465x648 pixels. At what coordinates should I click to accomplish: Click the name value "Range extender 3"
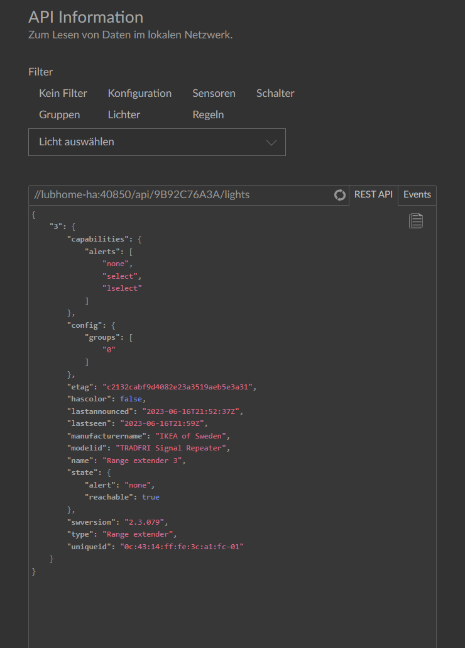click(x=142, y=461)
